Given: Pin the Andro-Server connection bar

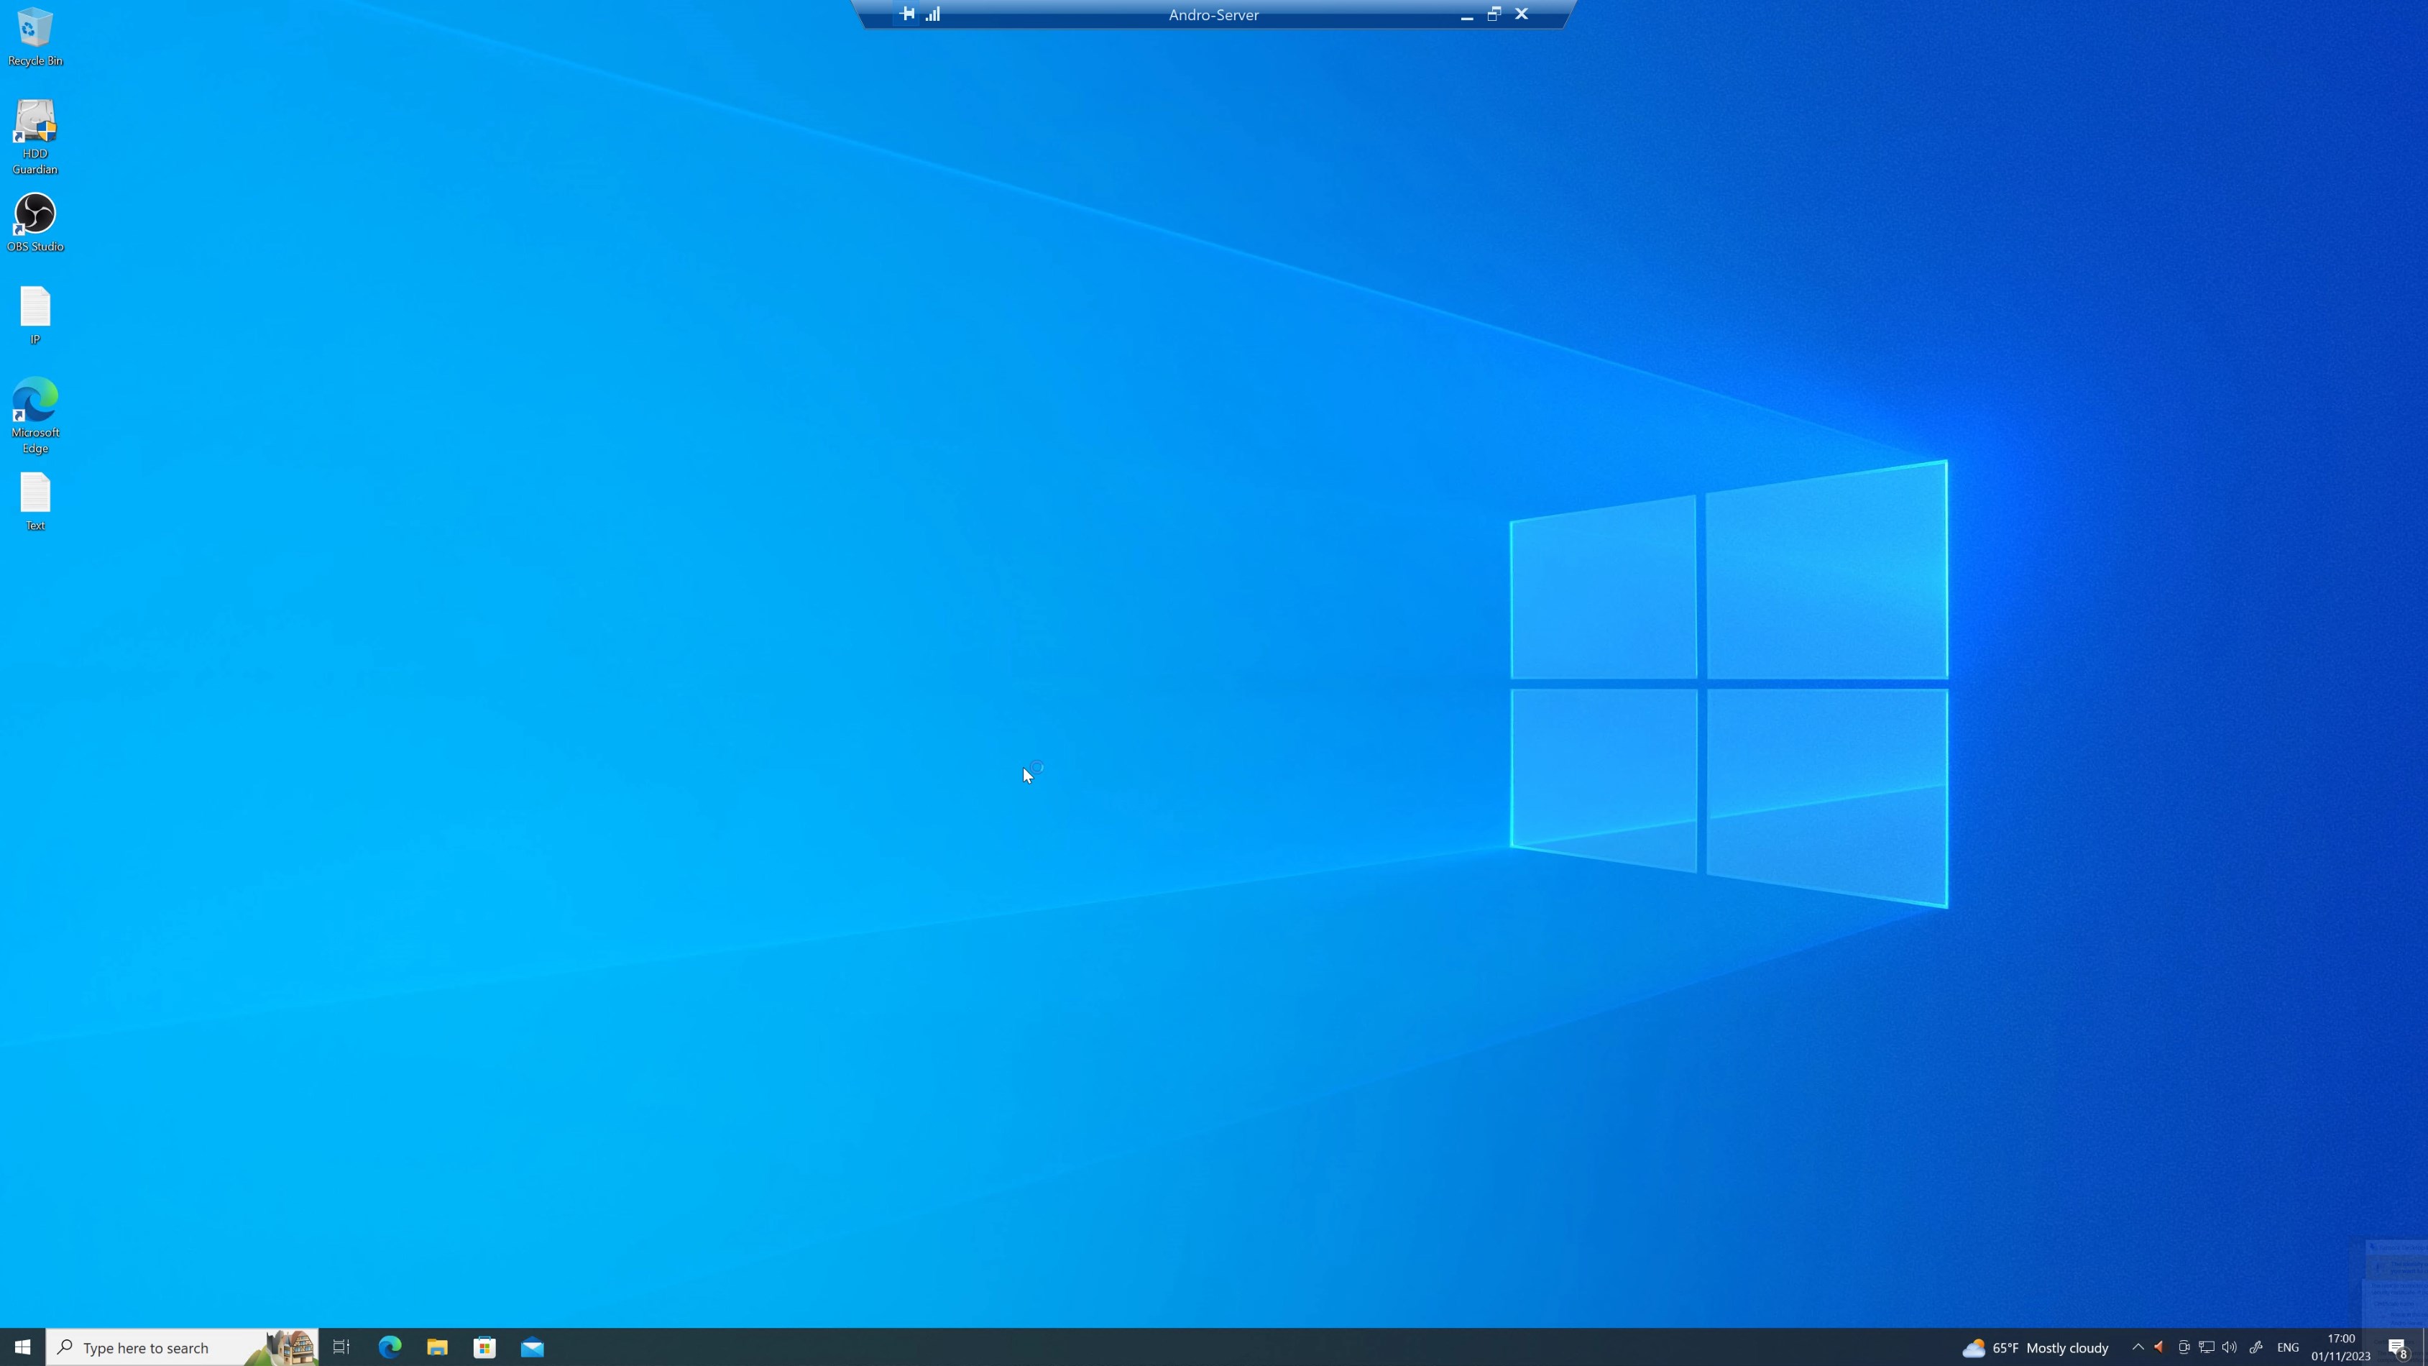Looking at the screenshot, I should [x=907, y=14].
